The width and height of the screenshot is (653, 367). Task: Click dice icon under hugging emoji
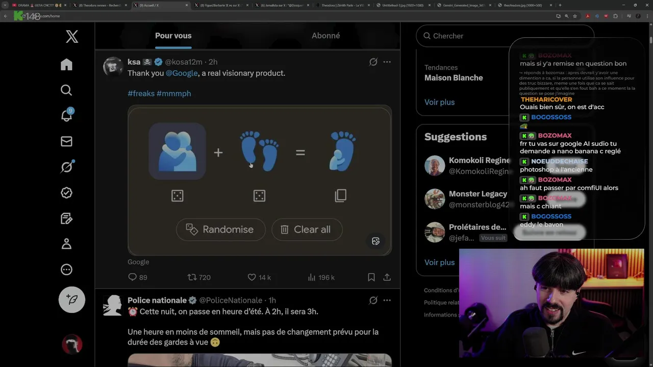click(177, 196)
